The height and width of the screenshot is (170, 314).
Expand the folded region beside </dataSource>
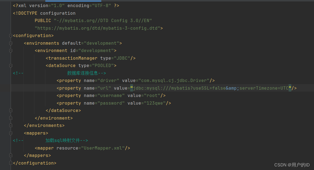click(x=11, y=110)
